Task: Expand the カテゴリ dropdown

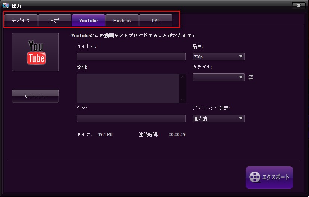Action: click(x=218, y=77)
